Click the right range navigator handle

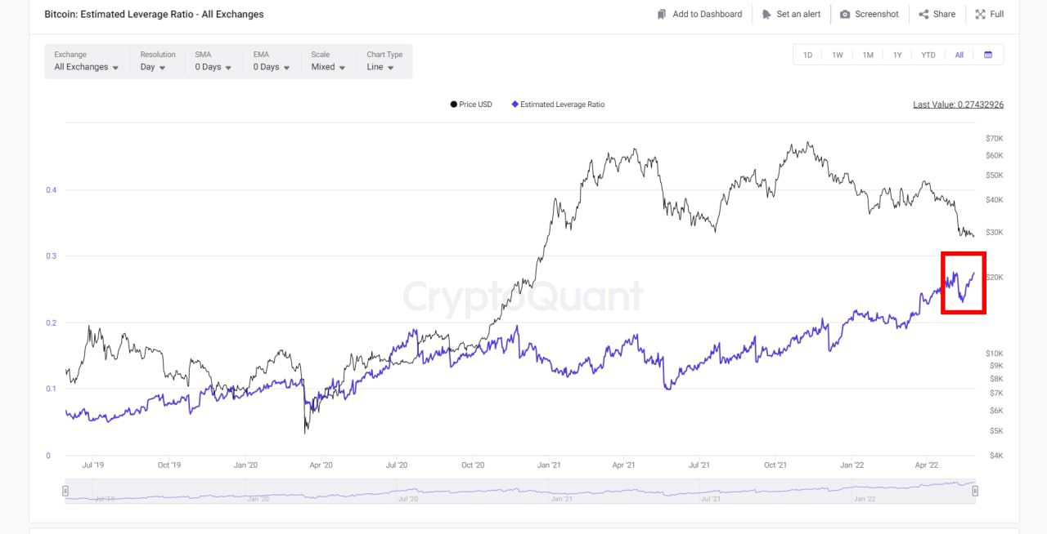[x=975, y=491]
